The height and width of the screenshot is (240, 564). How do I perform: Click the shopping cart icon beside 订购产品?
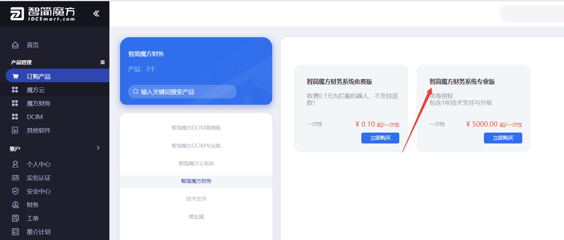(x=15, y=76)
